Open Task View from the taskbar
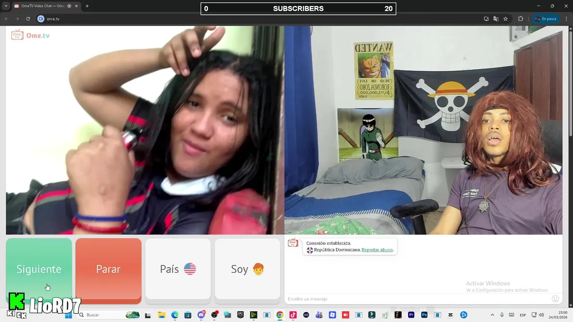Screen dimensions: 573x322 (148, 315)
